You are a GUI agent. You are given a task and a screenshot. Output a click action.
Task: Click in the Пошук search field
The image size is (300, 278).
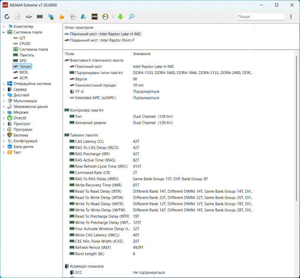pos(261,17)
